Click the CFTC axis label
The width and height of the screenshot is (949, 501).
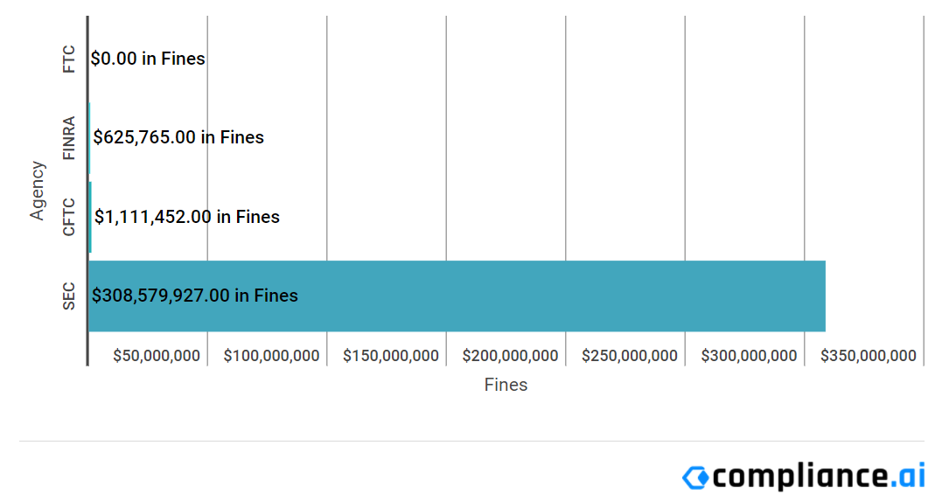pos(69,217)
